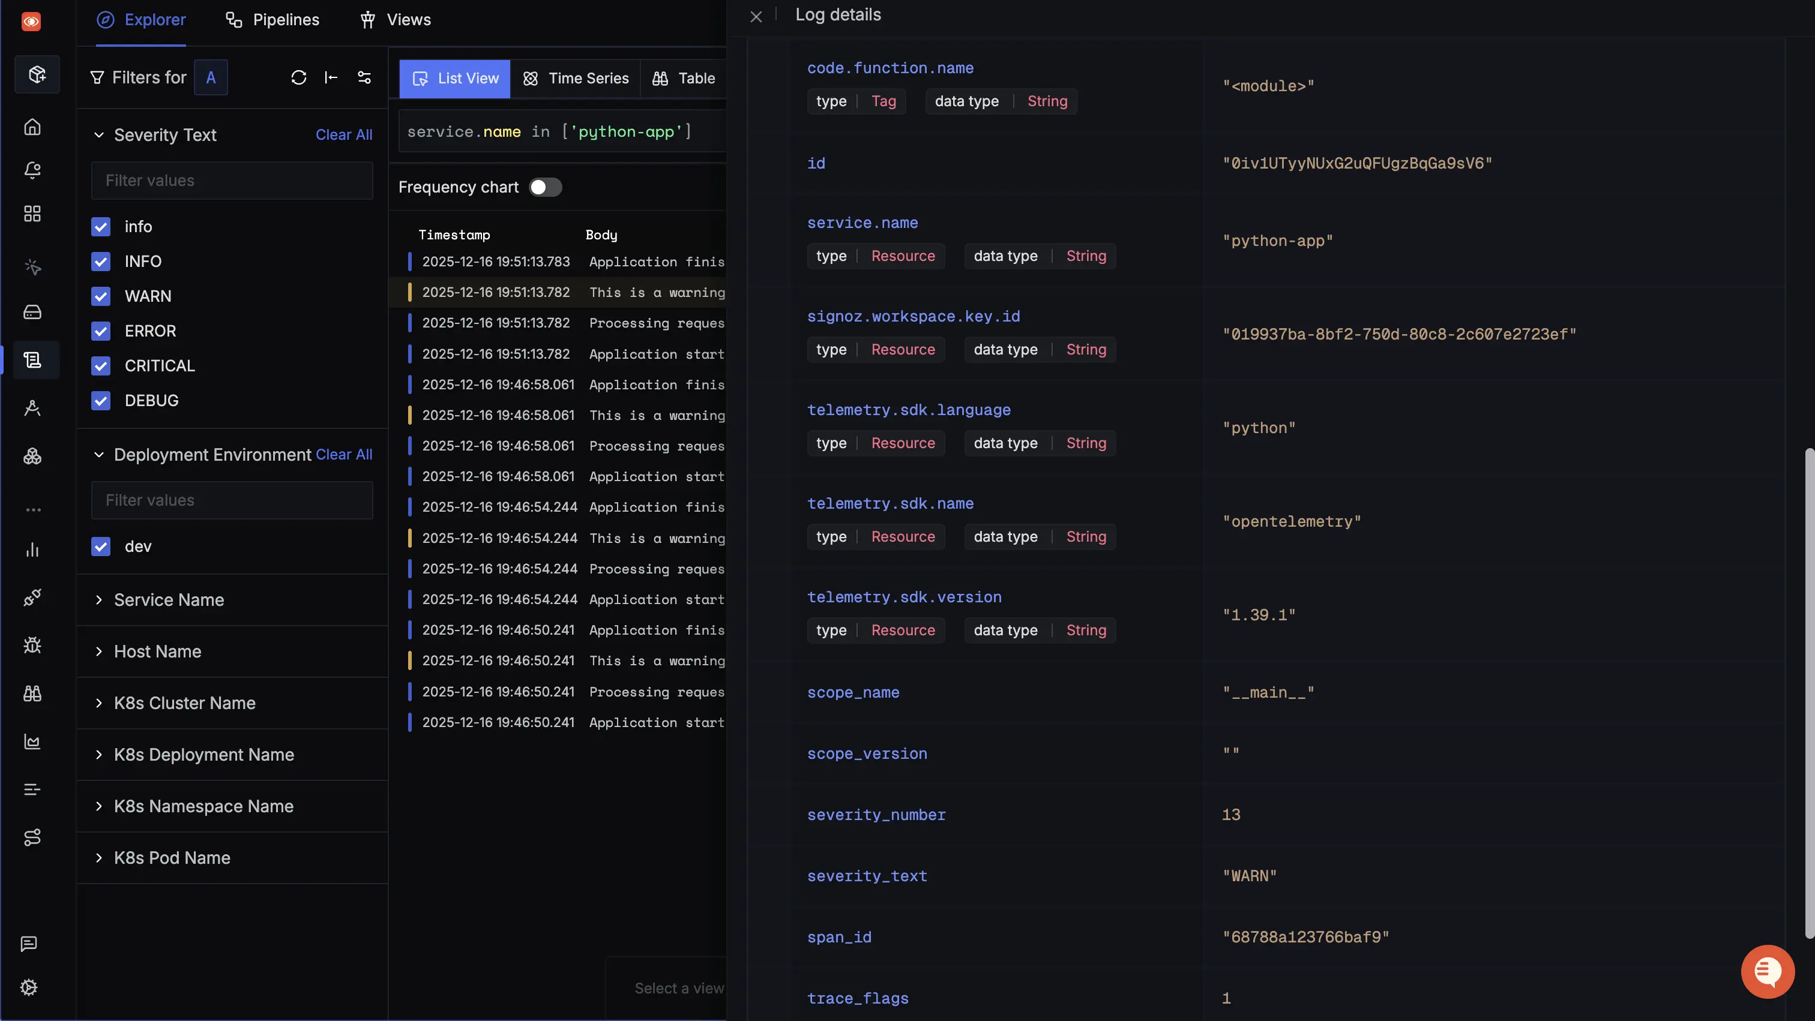Open the Exceptions bug icon in sidebar
1815x1021 pixels.
pos(32,645)
